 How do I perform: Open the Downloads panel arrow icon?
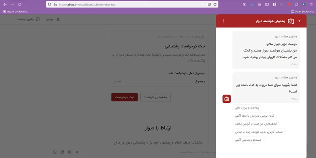point(252,4)
